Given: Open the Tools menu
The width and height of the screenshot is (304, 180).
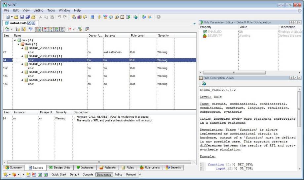Looking at the screenshot, I should (51, 11).
